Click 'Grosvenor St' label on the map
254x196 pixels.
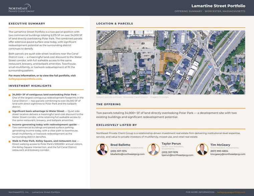(x=106, y=76)
